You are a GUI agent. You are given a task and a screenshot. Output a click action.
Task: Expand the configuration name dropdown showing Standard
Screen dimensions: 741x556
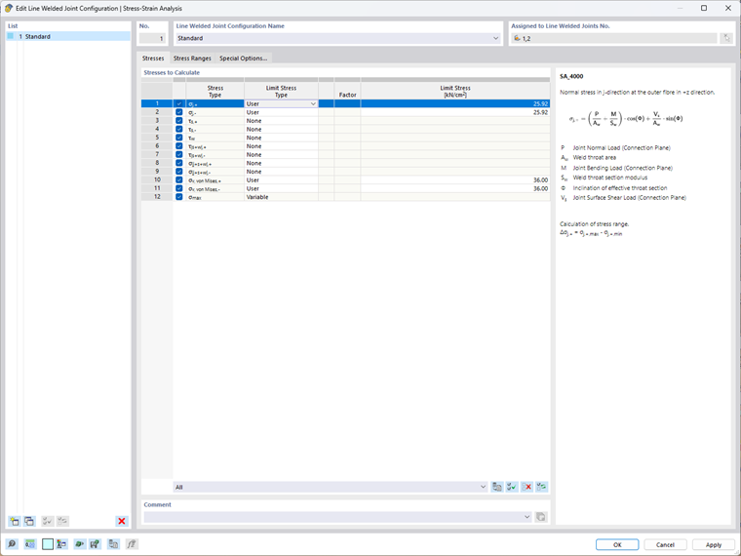pyautogui.click(x=495, y=38)
